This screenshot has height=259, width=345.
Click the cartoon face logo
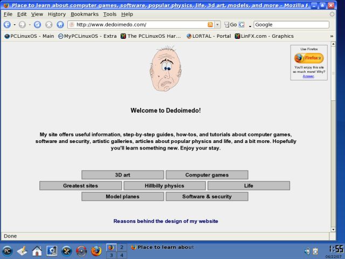click(165, 69)
